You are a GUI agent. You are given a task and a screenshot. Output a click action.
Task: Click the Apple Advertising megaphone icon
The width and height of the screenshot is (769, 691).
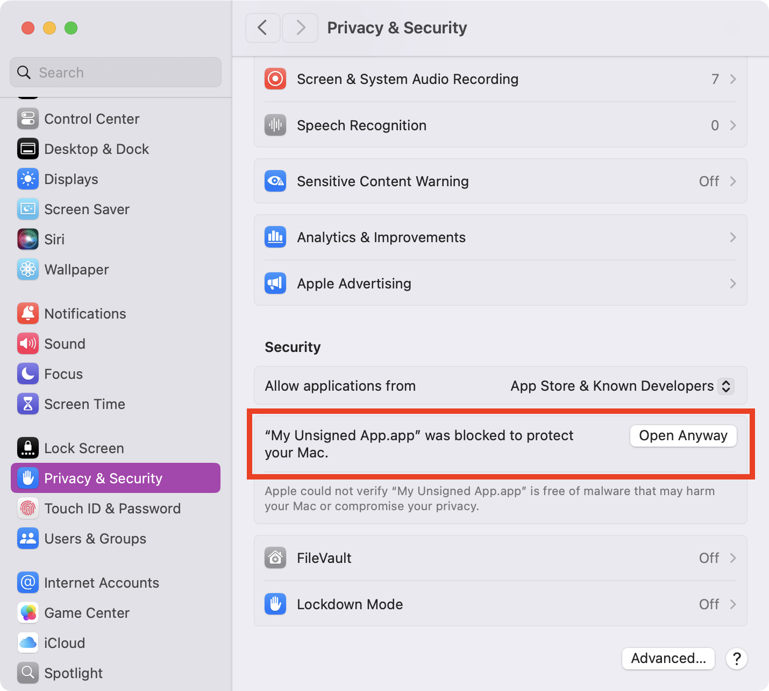tap(275, 284)
